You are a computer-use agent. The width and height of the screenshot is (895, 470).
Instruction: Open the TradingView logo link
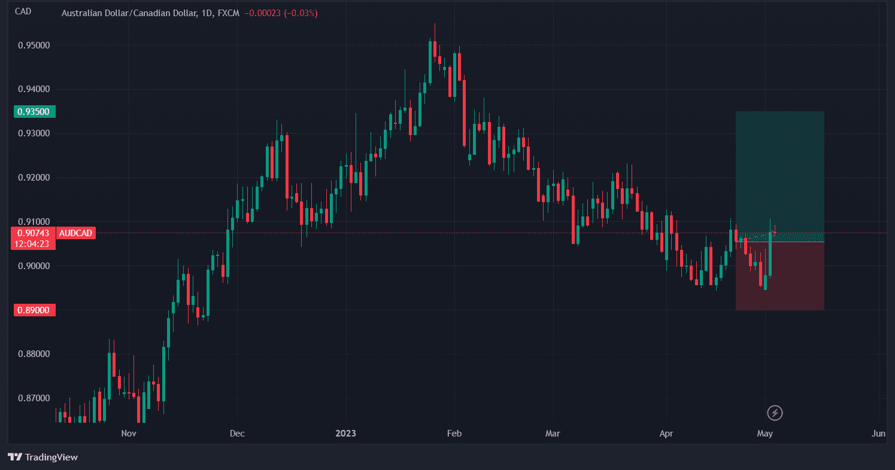(x=43, y=457)
